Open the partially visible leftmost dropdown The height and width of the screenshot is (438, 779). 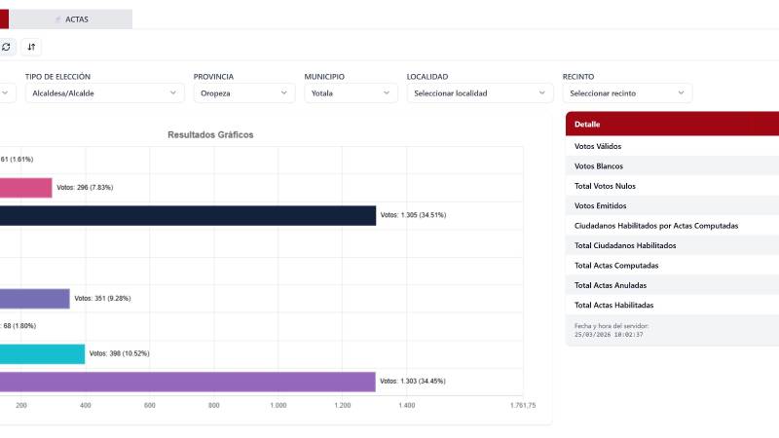coord(7,93)
